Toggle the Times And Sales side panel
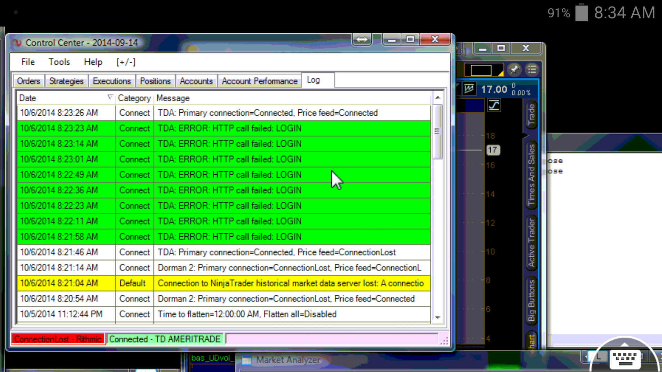Screen dimensions: 662x372 coord(531,175)
